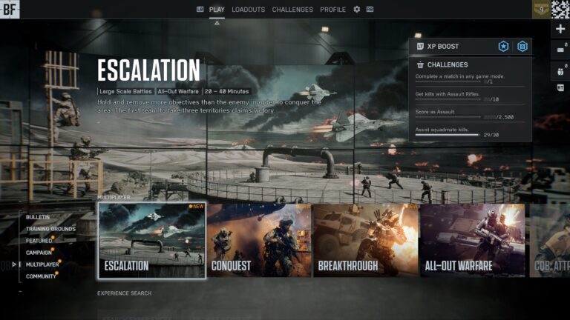The height and width of the screenshot is (320, 570).
Task: Open the Profile tab
Action: [332, 10]
